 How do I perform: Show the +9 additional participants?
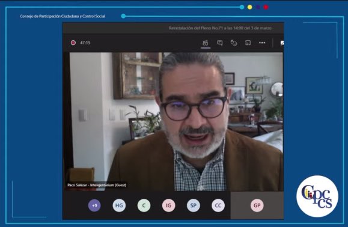point(94,205)
